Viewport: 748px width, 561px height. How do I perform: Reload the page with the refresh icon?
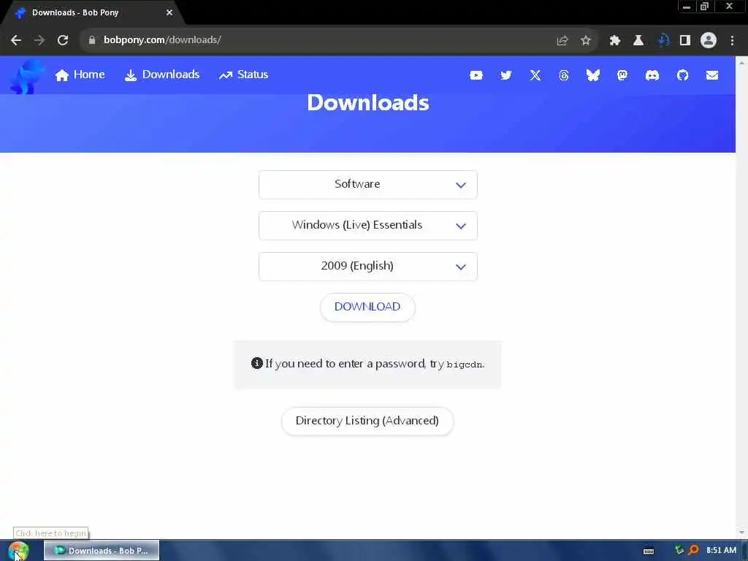63,40
